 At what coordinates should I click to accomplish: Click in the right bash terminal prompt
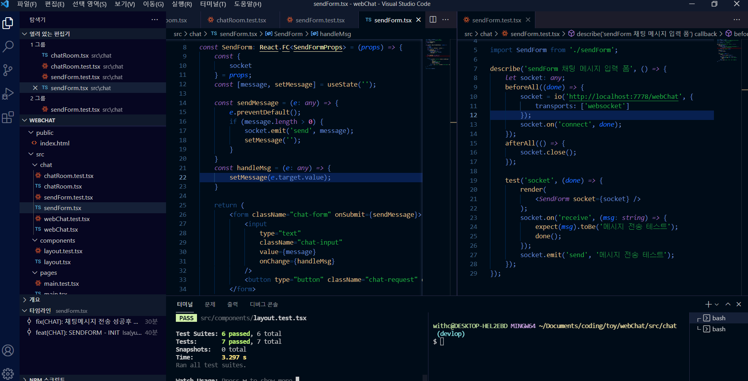tap(442, 341)
